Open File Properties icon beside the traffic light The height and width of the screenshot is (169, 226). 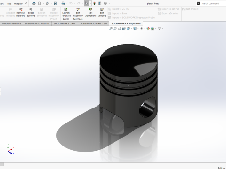100,3
